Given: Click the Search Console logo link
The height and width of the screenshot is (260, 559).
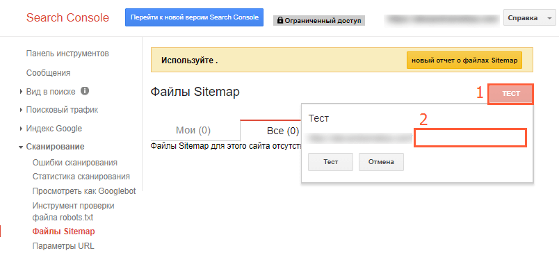Looking at the screenshot, I should pos(67,17).
